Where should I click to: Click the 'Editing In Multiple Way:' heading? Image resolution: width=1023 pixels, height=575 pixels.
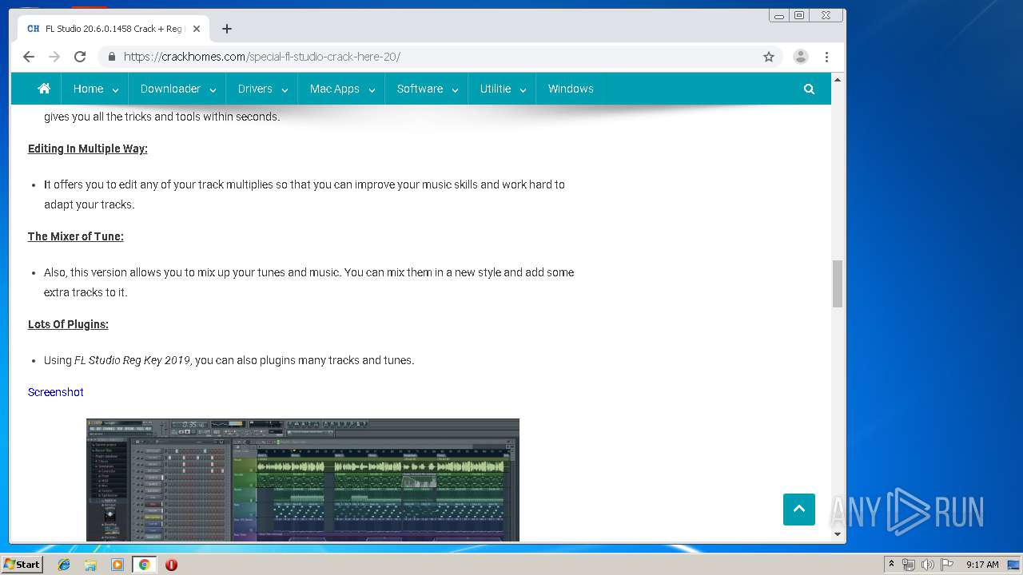pos(88,149)
